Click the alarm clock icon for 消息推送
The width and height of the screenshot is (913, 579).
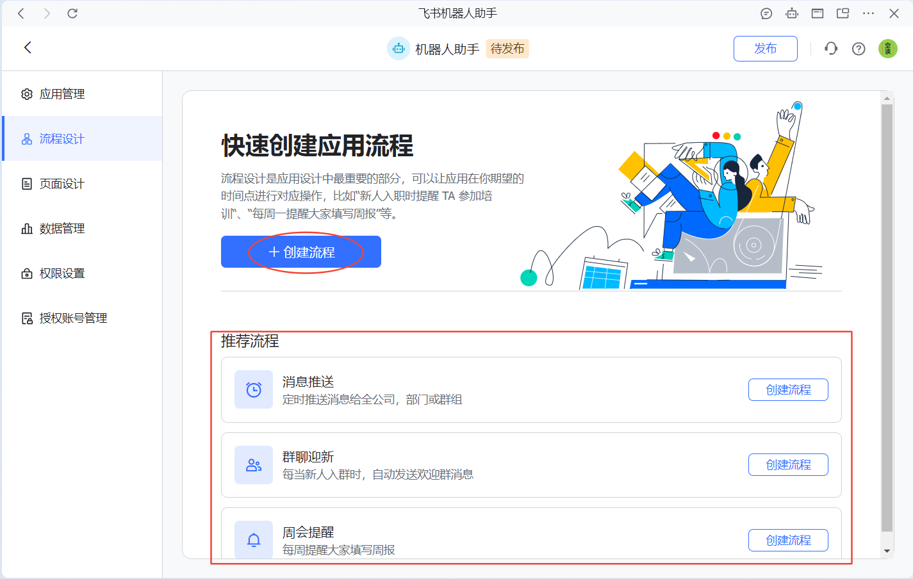click(254, 389)
